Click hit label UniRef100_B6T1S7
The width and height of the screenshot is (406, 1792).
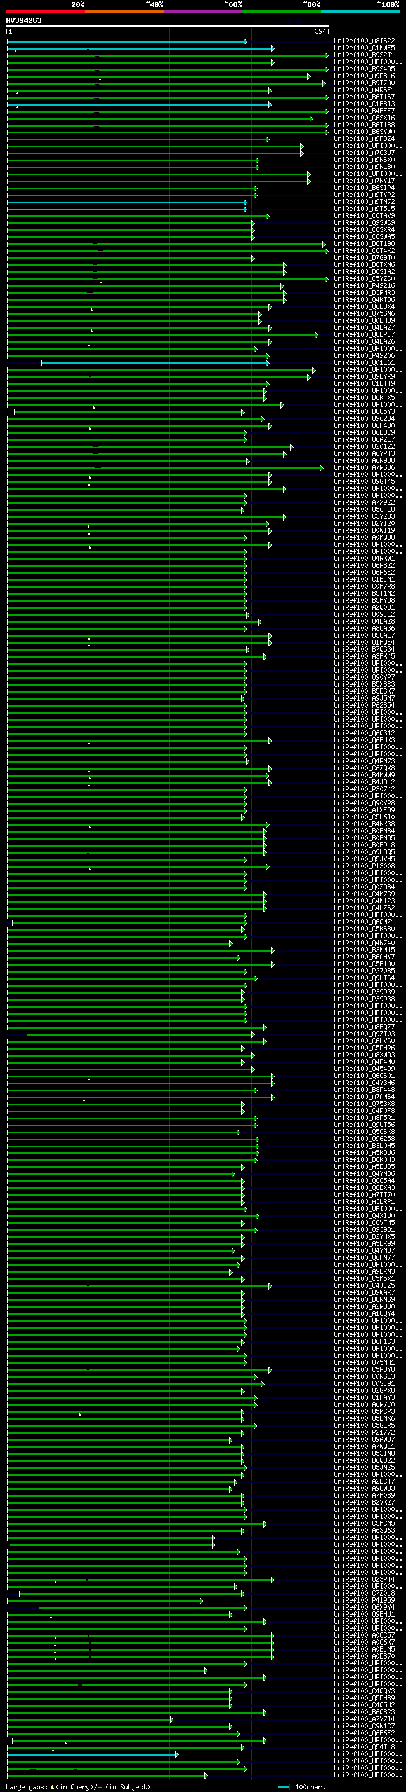point(364,97)
